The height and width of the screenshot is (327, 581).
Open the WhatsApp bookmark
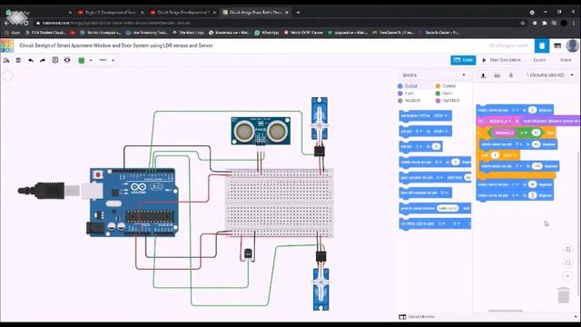267,33
